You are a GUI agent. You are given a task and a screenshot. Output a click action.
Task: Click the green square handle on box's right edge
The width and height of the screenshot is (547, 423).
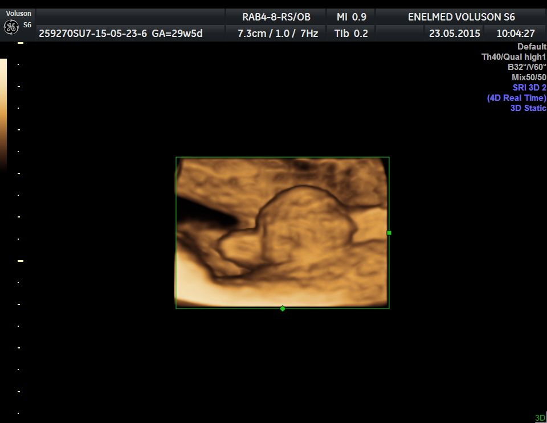pos(389,232)
